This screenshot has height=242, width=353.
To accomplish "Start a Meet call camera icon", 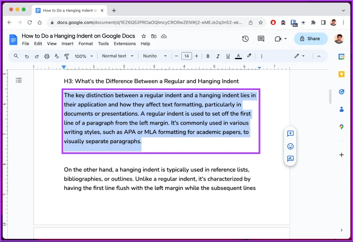I will [x=278, y=39].
